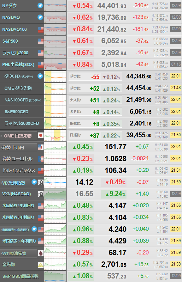Open the S&P GSCI商品指数 mini chart
The width and height of the screenshot is (182, 282).
(55, 276)
